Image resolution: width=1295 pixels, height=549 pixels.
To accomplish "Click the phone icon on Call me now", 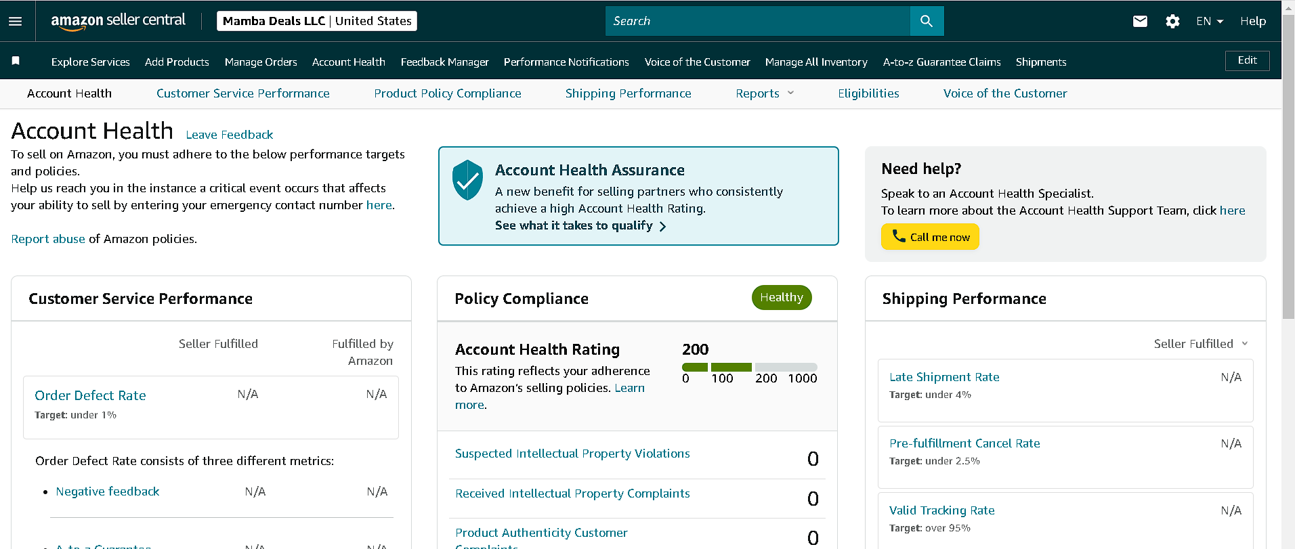I will coord(899,236).
